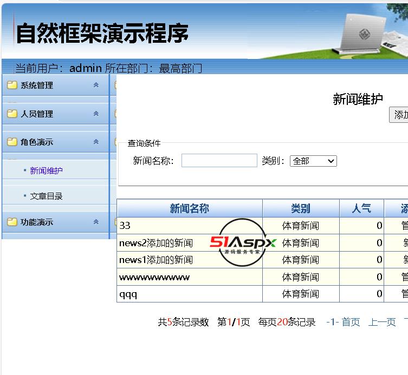Expand the 功能演示 section chevron
This screenshot has height=375, width=408.
click(x=96, y=222)
